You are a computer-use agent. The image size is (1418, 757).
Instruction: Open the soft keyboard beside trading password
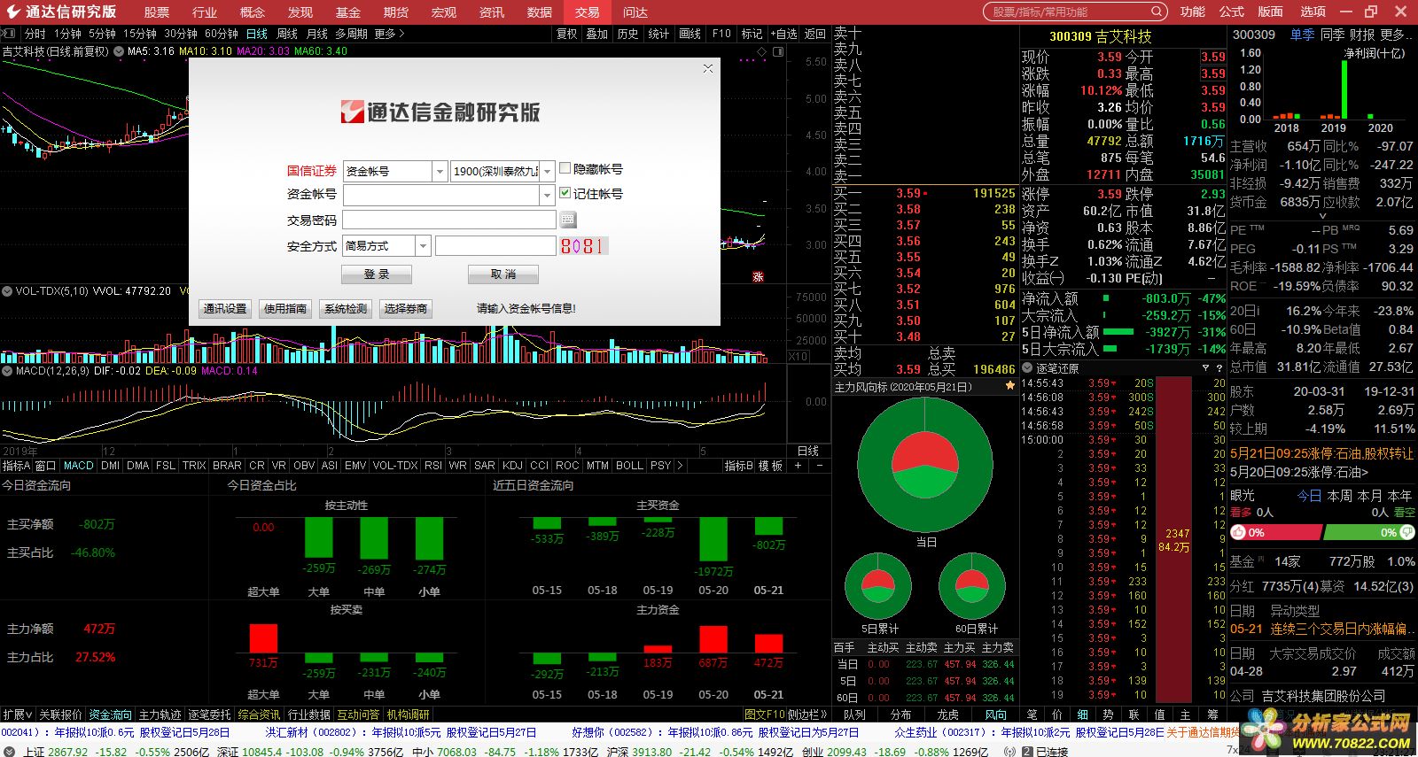point(568,219)
